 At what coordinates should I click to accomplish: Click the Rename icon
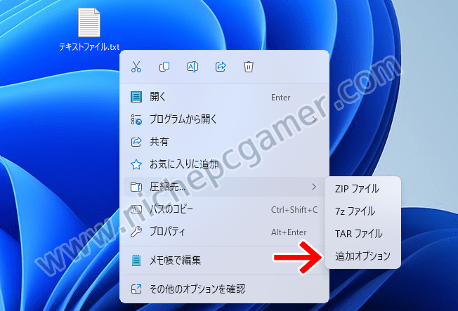point(192,67)
